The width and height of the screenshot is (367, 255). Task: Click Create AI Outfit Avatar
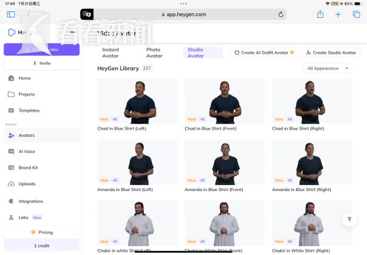264,53
